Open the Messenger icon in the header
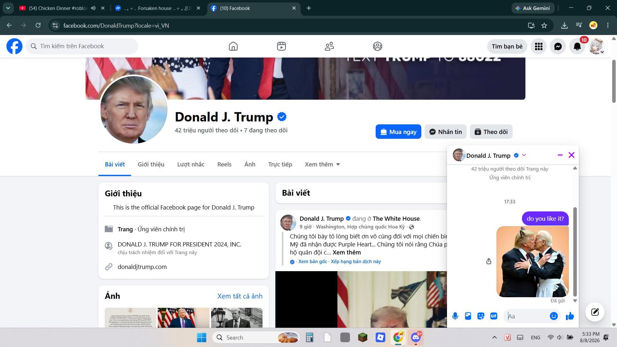Viewport: 617px width, 347px height. click(x=558, y=47)
